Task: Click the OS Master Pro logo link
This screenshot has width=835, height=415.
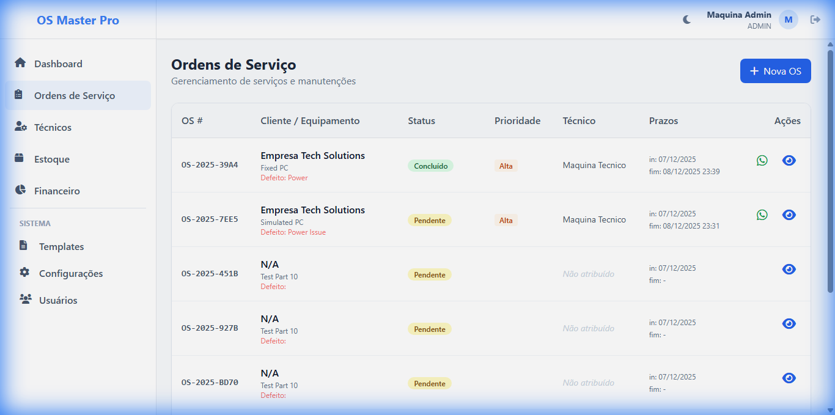Action: coord(78,20)
